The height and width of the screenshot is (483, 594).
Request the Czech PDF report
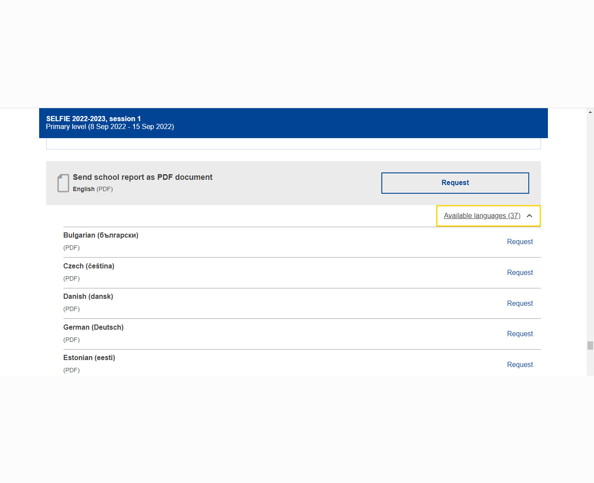tap(520, 273)
